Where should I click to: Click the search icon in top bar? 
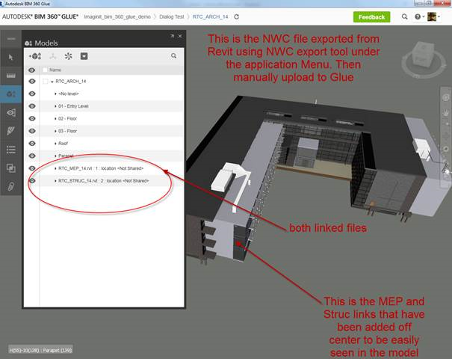click(x=404, y=16)
